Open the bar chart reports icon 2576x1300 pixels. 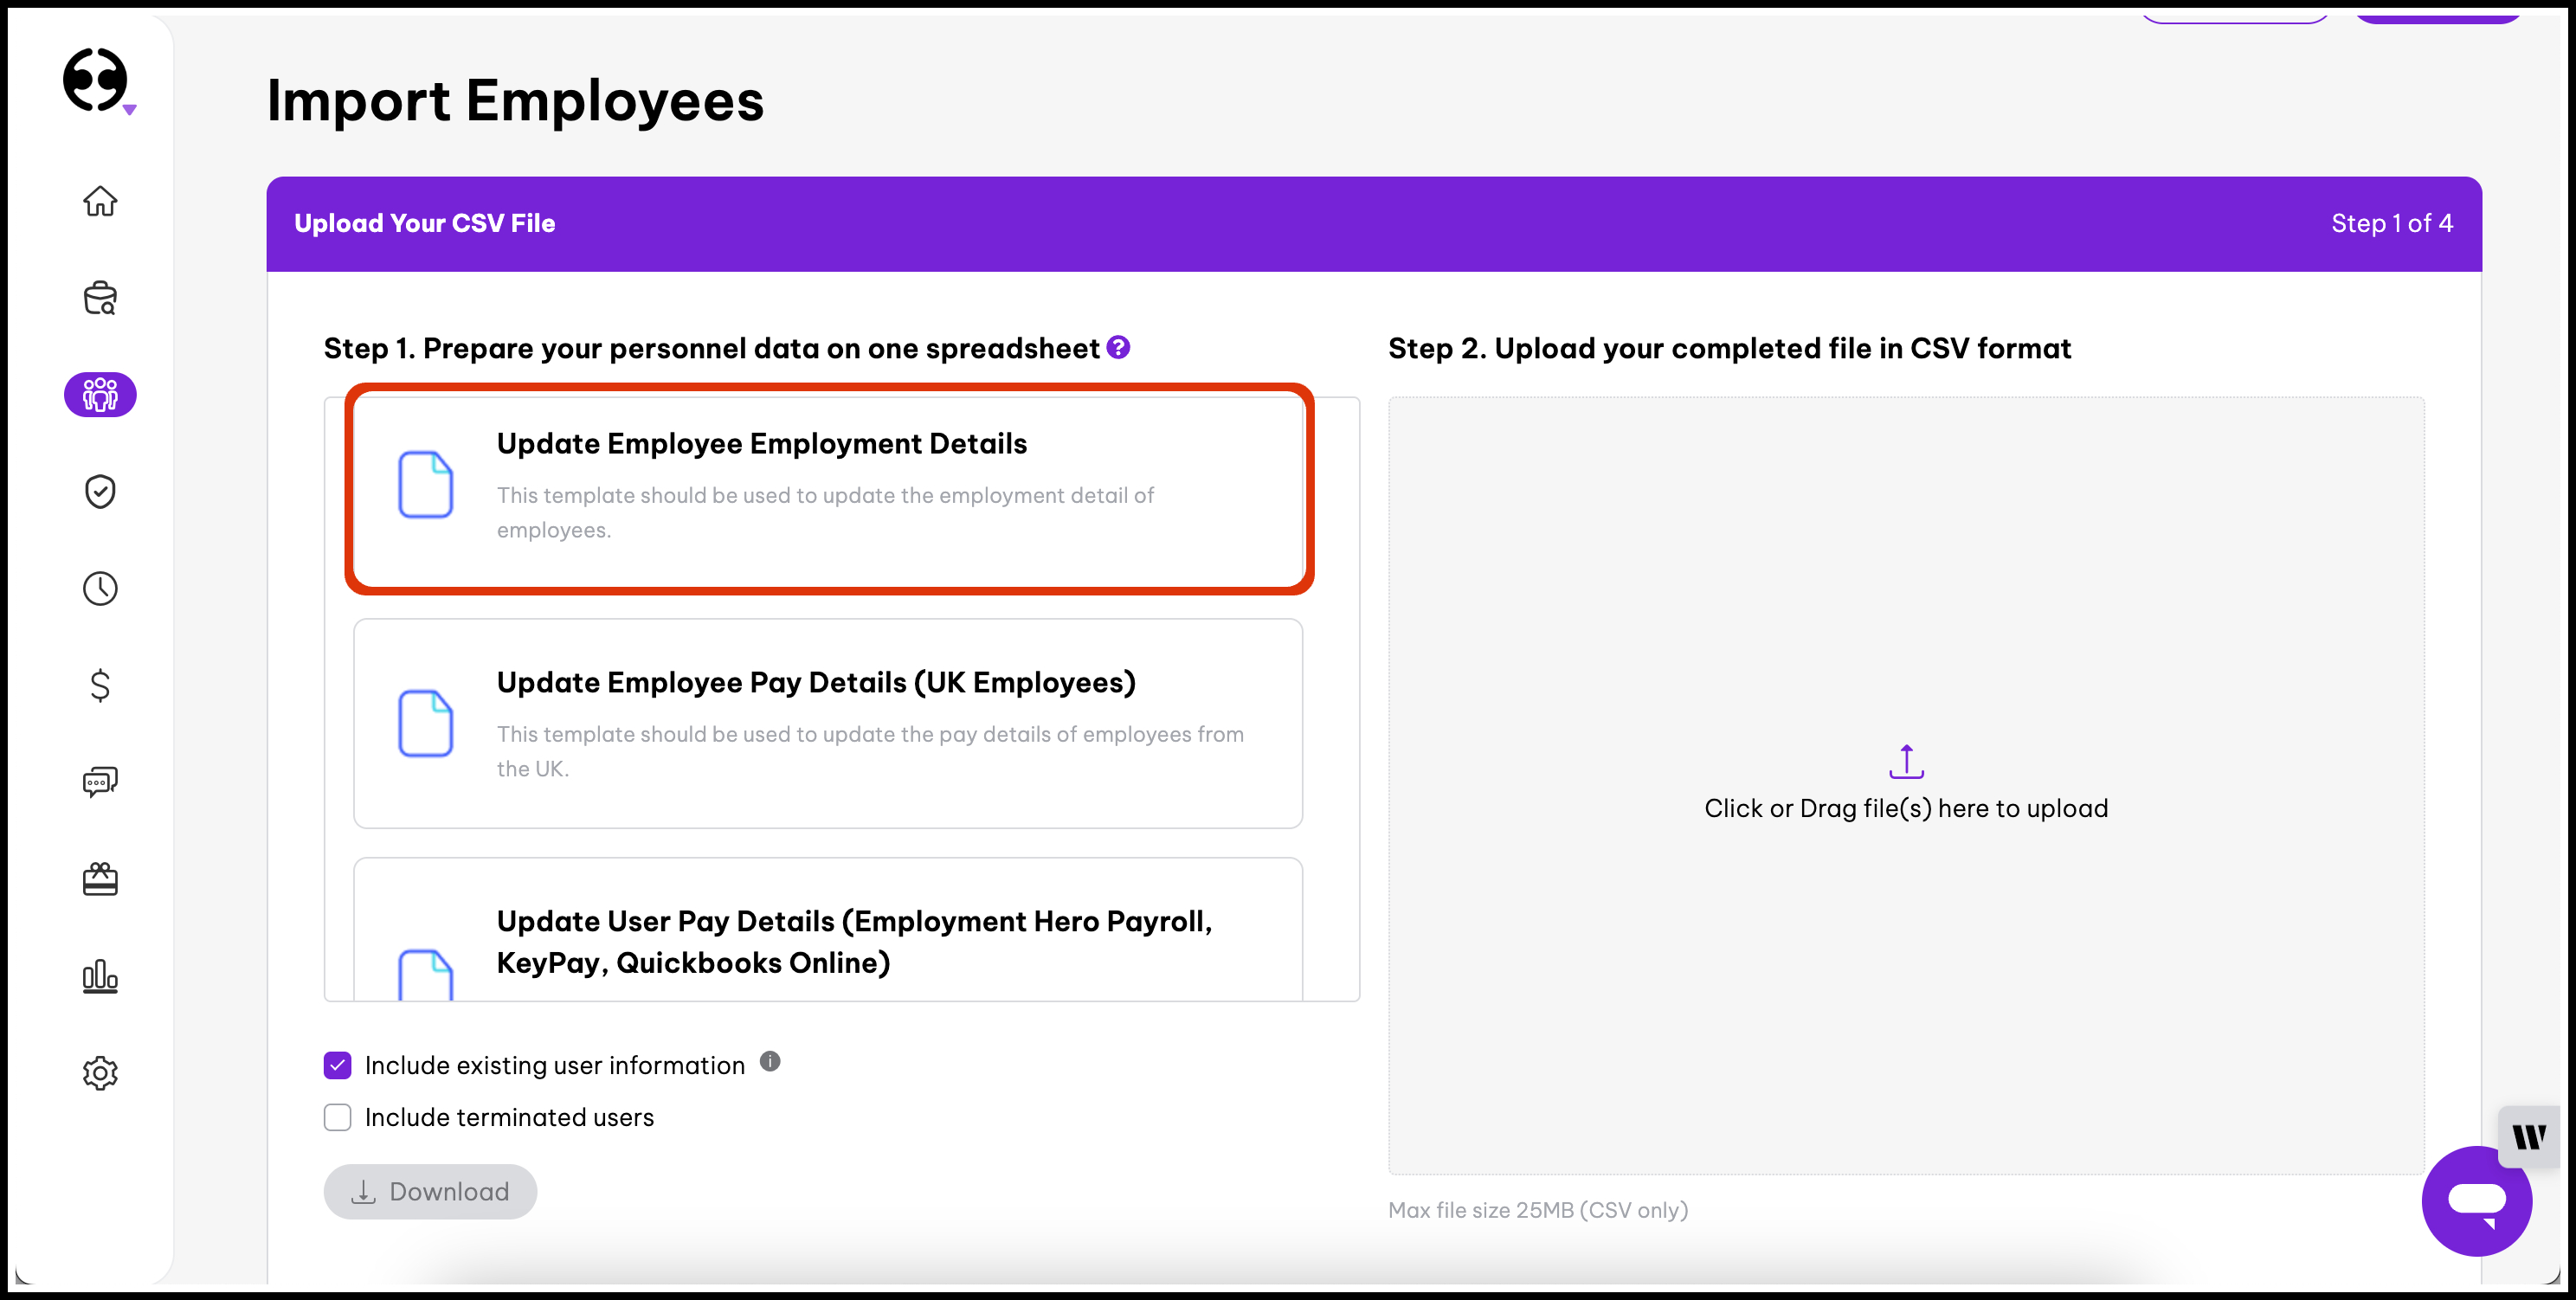click(x=100, y=975)
